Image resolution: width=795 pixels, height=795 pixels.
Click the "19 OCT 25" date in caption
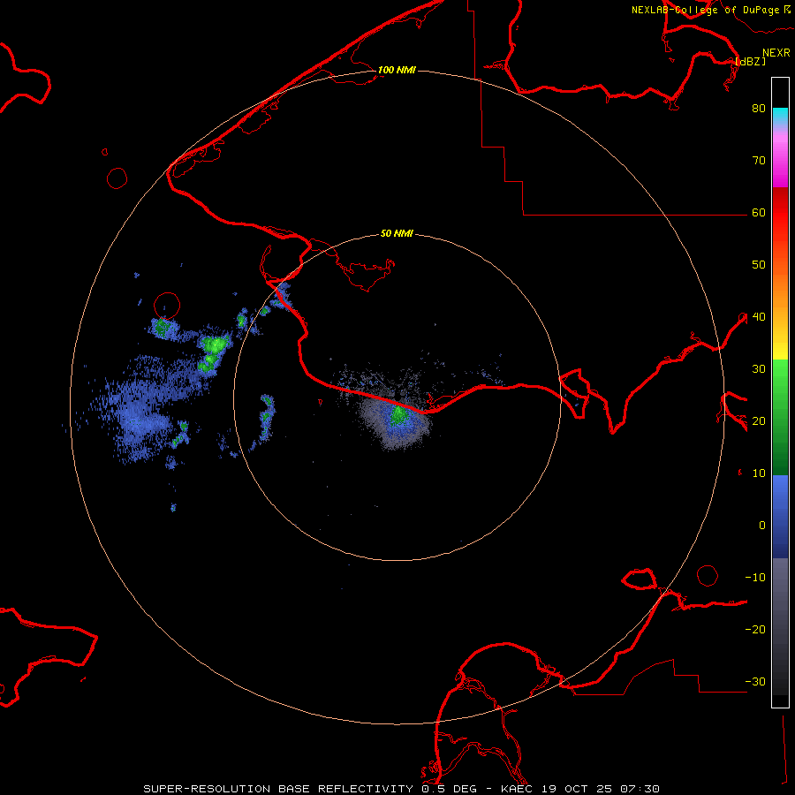coord(579,789)
